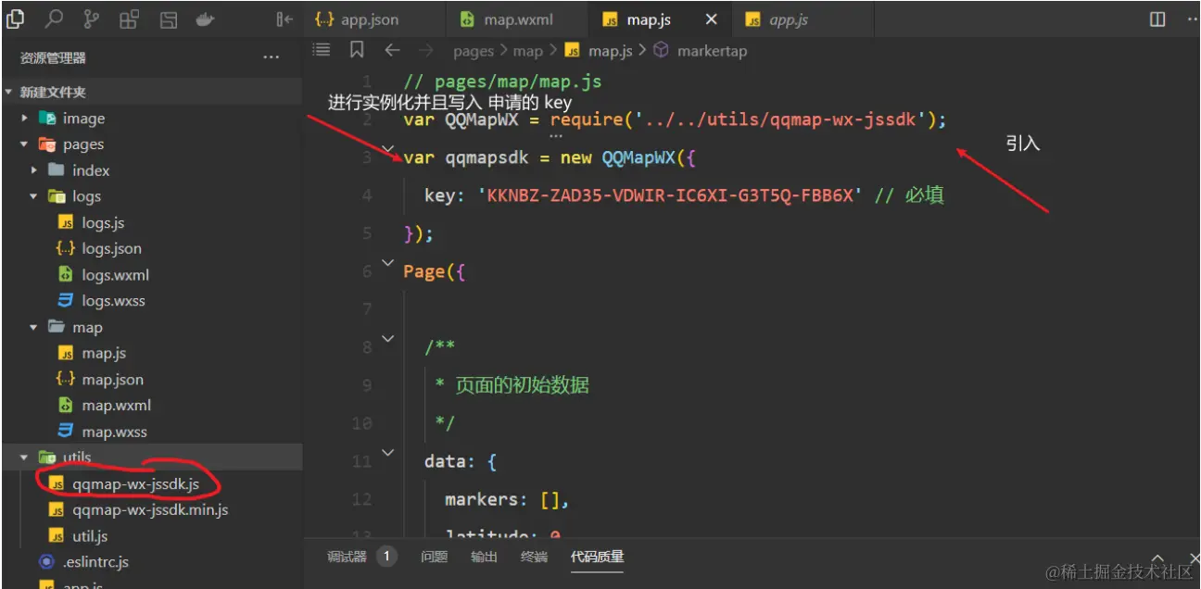Collapse the logs folder in Explorer

tap(33, 195)
